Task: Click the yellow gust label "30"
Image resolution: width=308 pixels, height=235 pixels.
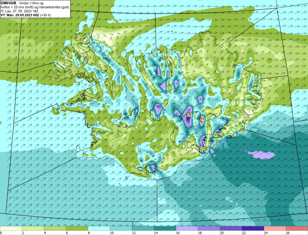Action: pos(204,148)
